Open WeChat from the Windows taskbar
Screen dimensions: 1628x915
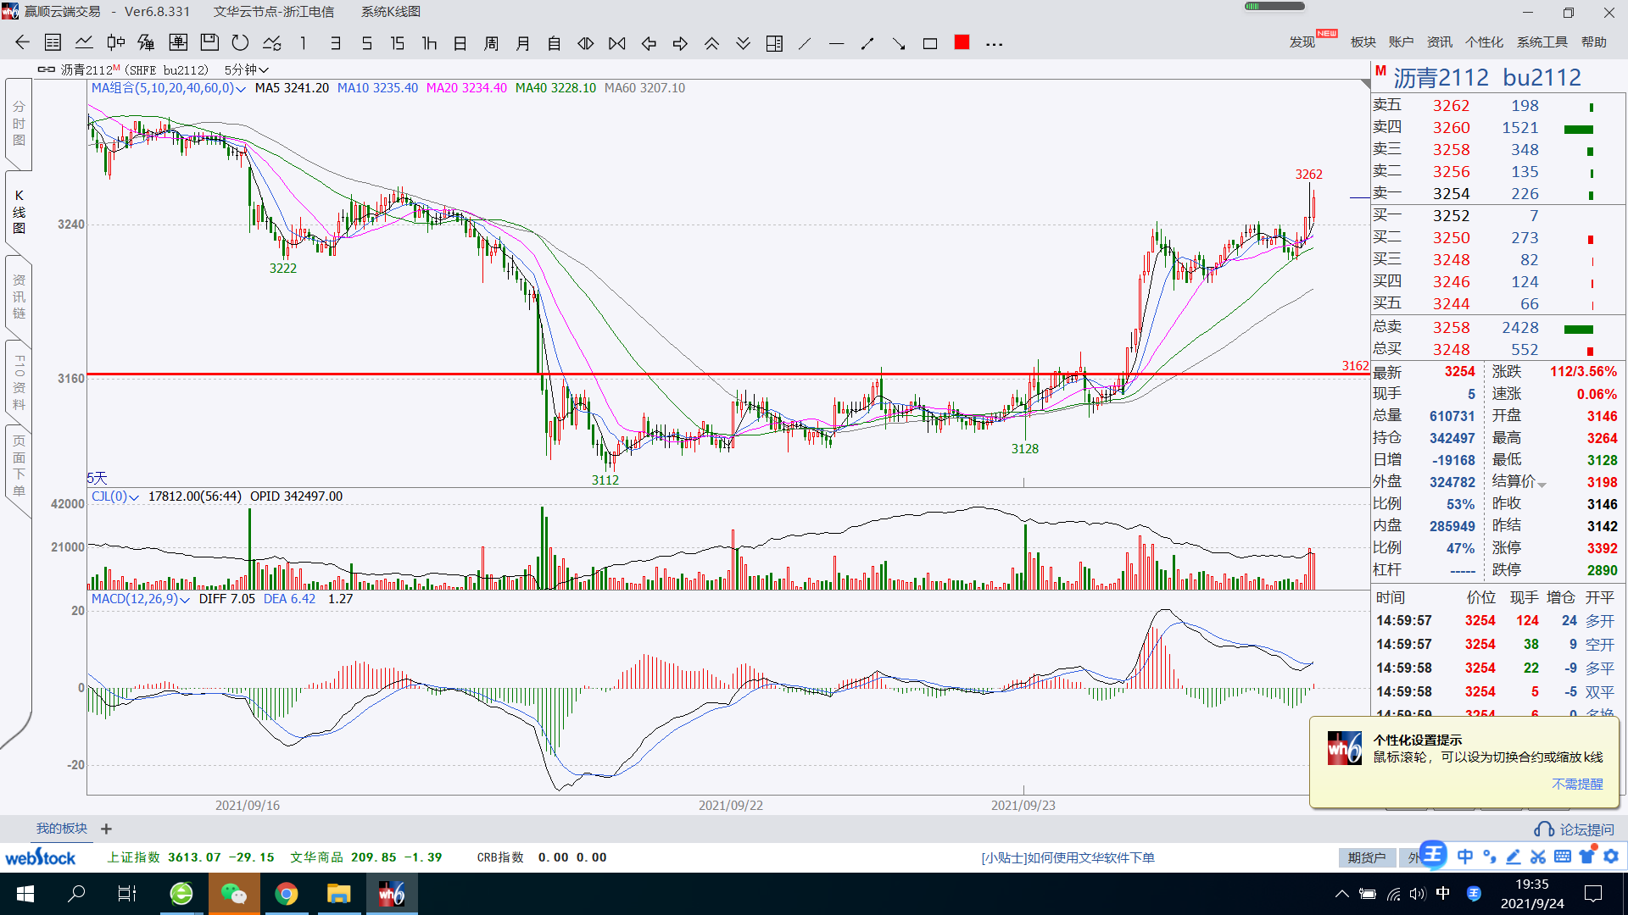pos(233,894)
